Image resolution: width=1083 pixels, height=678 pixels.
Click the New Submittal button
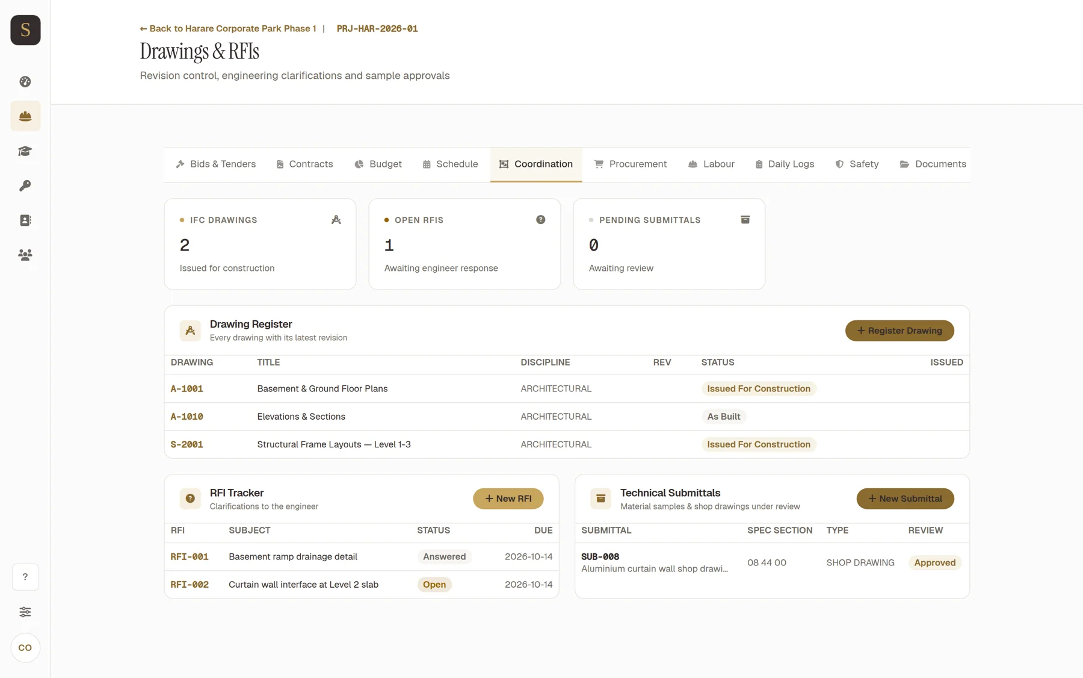pos(906,499)
